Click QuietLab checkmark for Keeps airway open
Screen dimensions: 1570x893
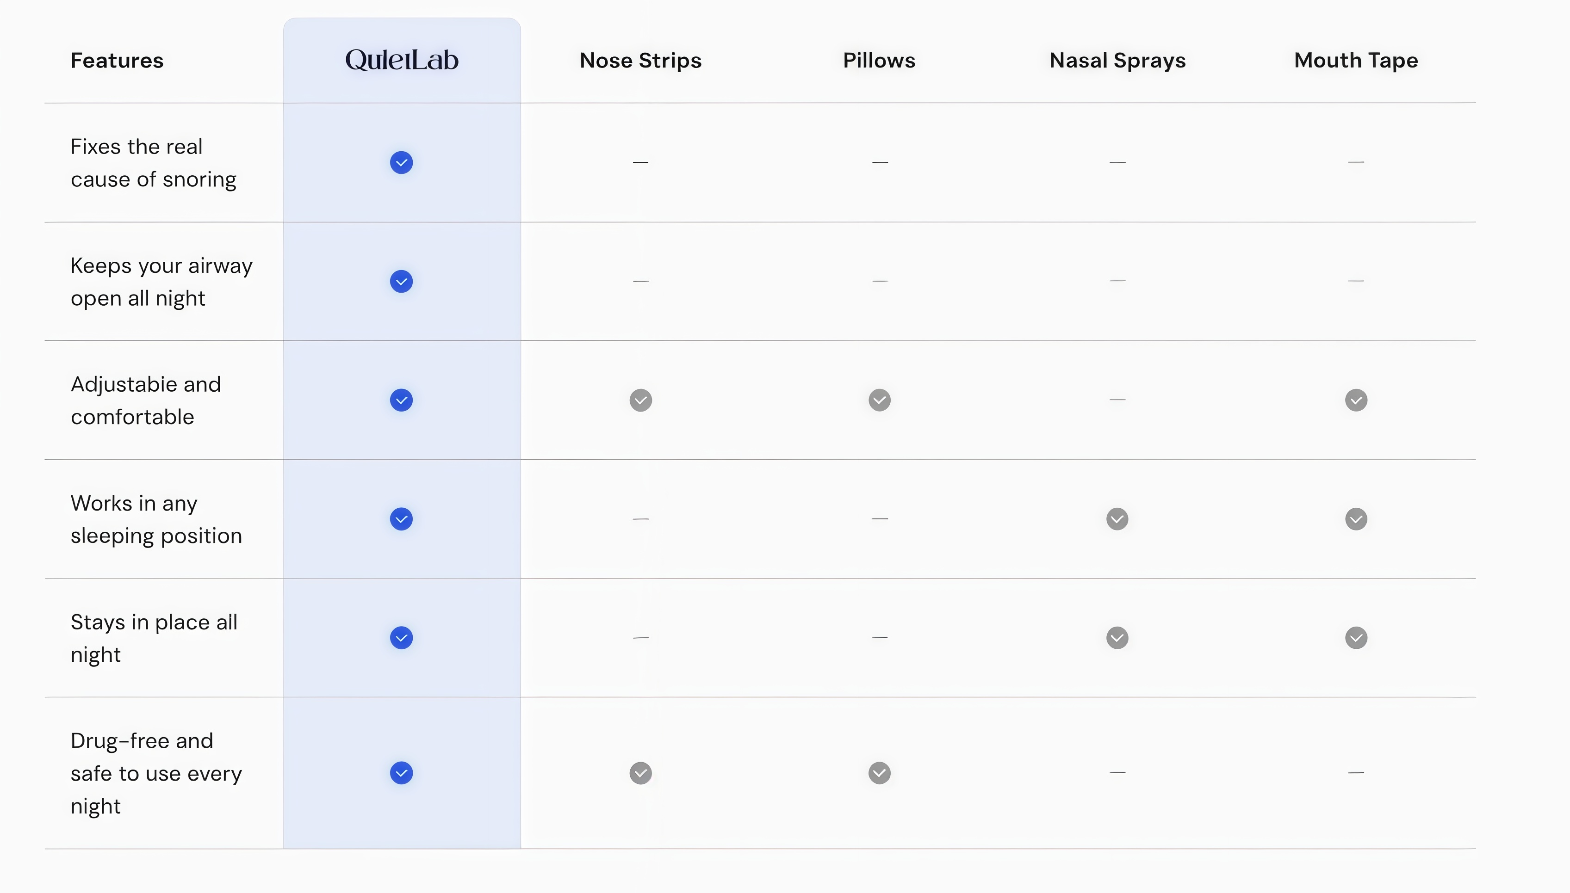pos(401,282)
